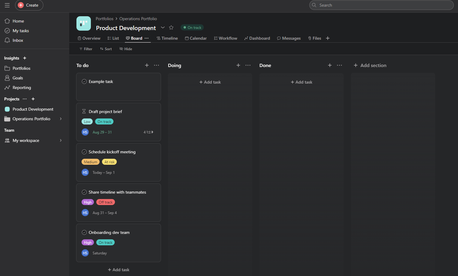Switch to the Timeline tab

click(167, 38)
